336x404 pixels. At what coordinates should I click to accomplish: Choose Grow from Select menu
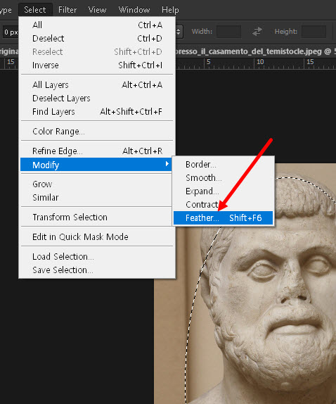[x=97, y=184]
